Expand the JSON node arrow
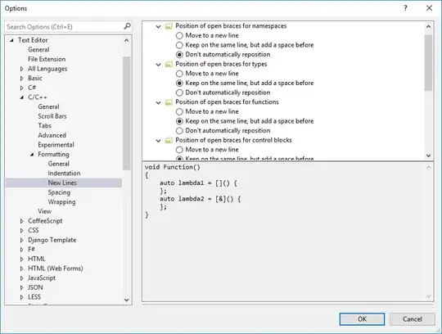 click(x=22, y=288)
